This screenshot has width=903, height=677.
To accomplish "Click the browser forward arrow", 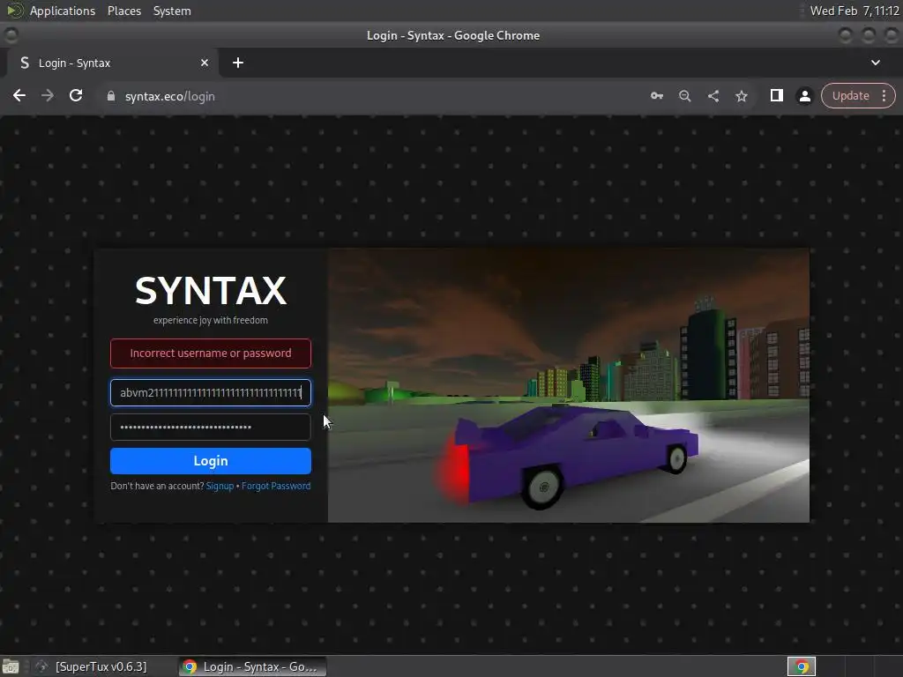I will tap(48, 95).
